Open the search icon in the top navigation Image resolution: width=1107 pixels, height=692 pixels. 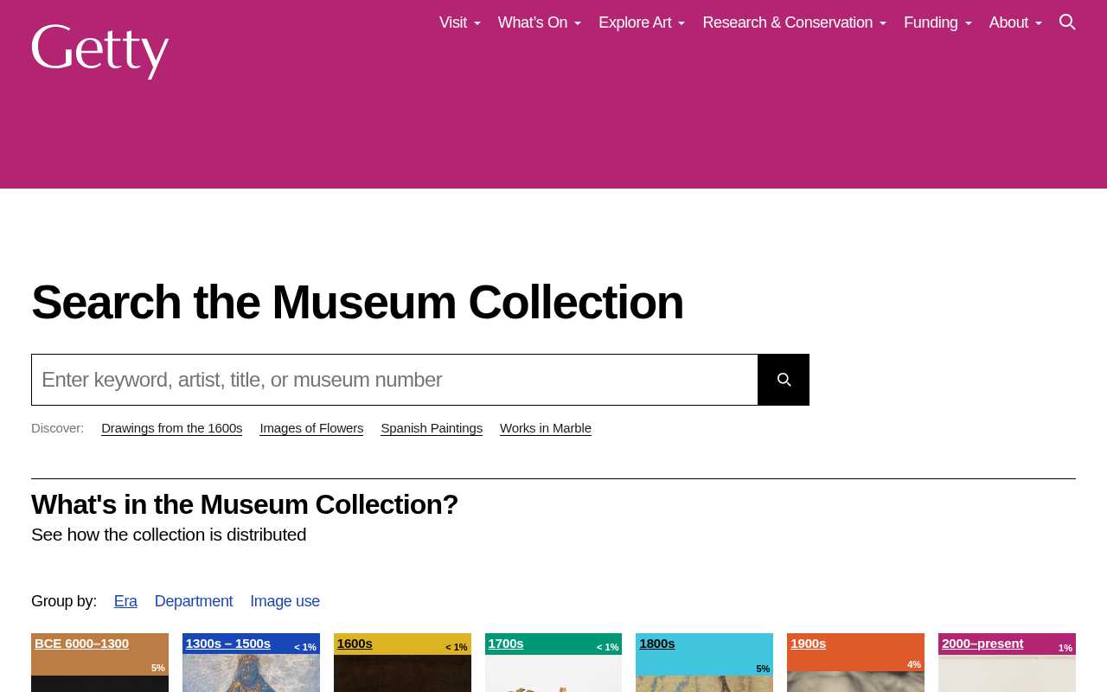pyautogui.click(x=1067, y=22)
